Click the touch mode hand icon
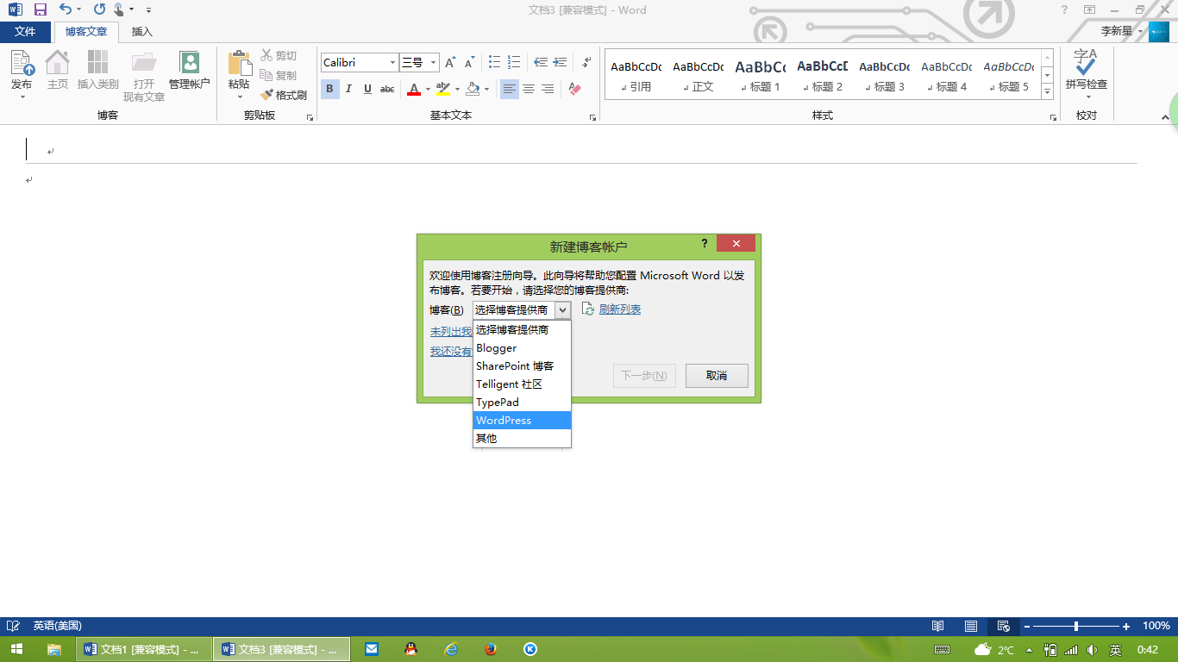 pyautogui.click(x=119, y=9)
